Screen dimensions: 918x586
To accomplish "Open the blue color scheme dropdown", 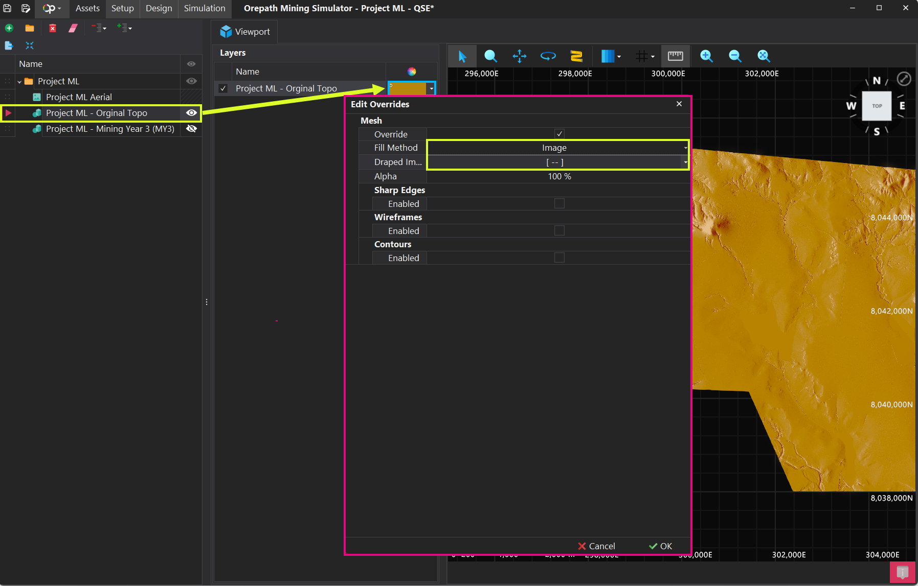I will tap(611, 56).
